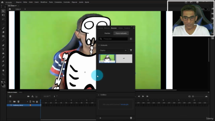Toggle lock all layers padlock
The width and height of the screenshot is (215, 121).
[x=37, y=102]
